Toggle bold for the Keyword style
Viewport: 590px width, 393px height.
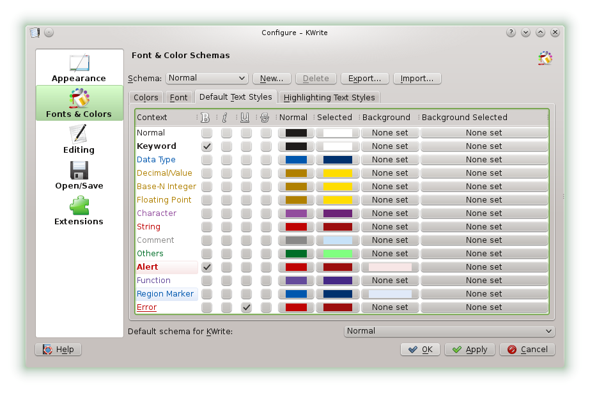tap(206, 146)
